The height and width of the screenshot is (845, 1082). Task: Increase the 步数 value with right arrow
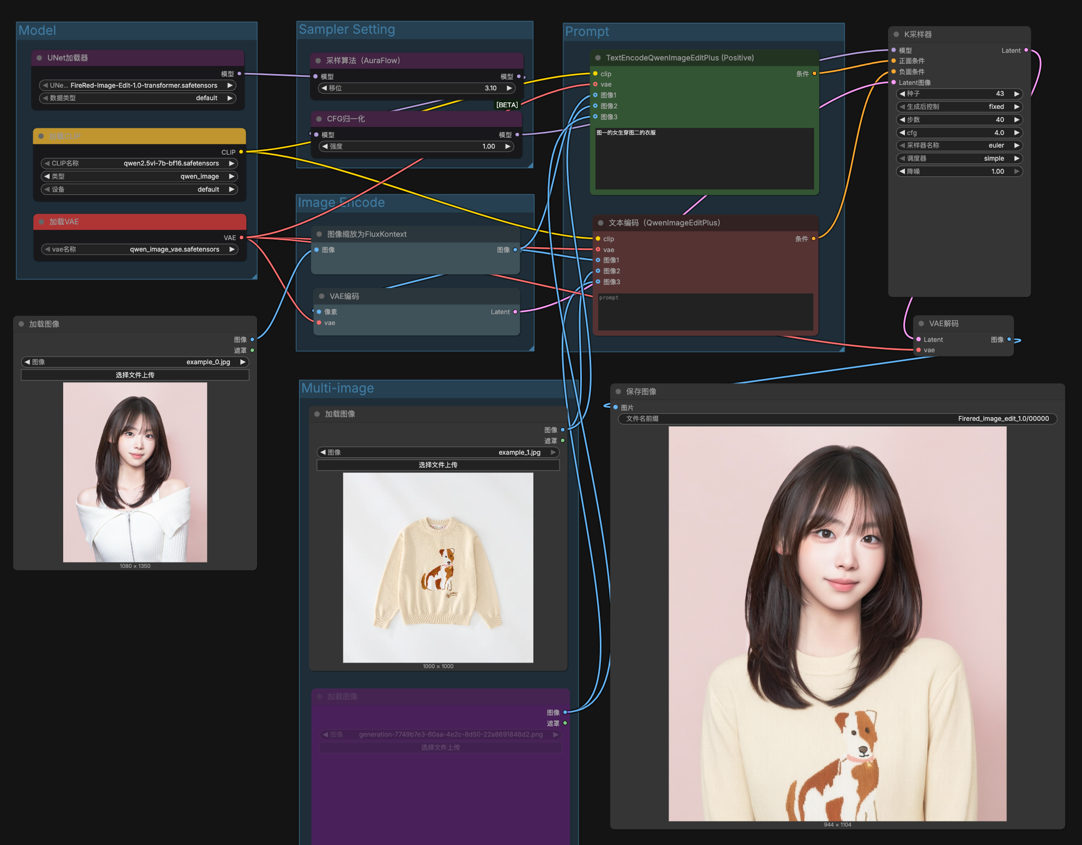1017,120
